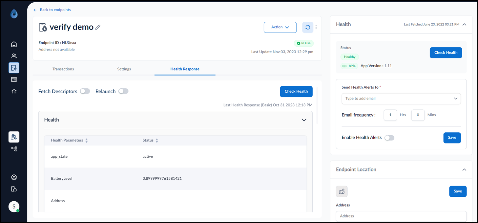
Task: Click the active status cell
Action: tap(148, 157)
